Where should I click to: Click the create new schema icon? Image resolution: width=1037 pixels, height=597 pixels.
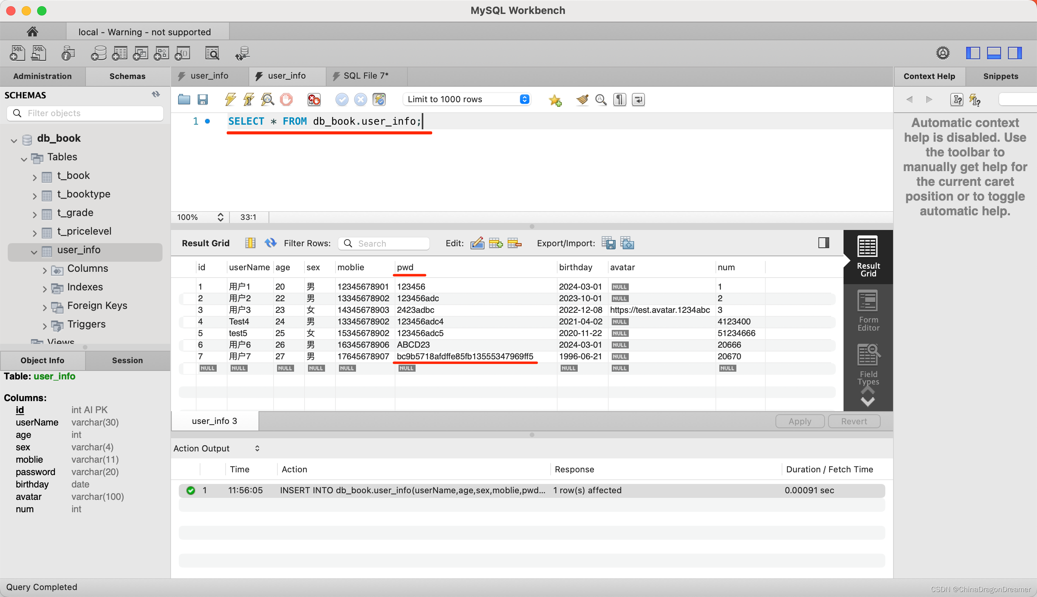pyautogui.click(x=98, y=53)
